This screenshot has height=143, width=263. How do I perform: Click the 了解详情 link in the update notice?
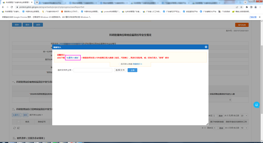[252, 17]
